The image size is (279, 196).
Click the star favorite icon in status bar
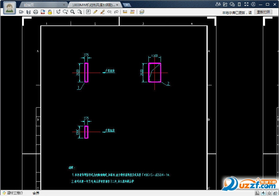click(269, 193)
